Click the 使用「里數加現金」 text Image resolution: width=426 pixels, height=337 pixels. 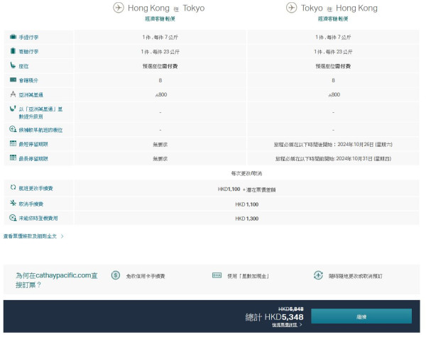tap(248, 276)
